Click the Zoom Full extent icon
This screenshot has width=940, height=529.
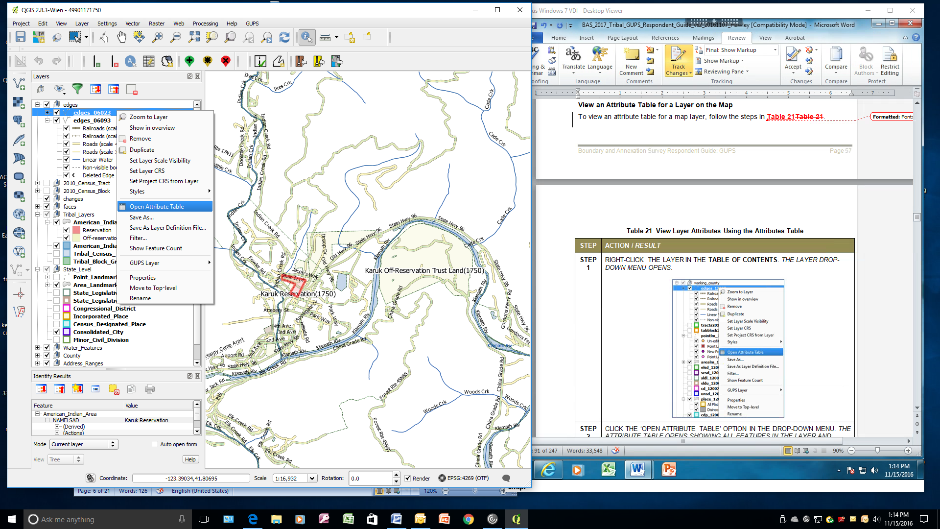click(x=194, y=37)
